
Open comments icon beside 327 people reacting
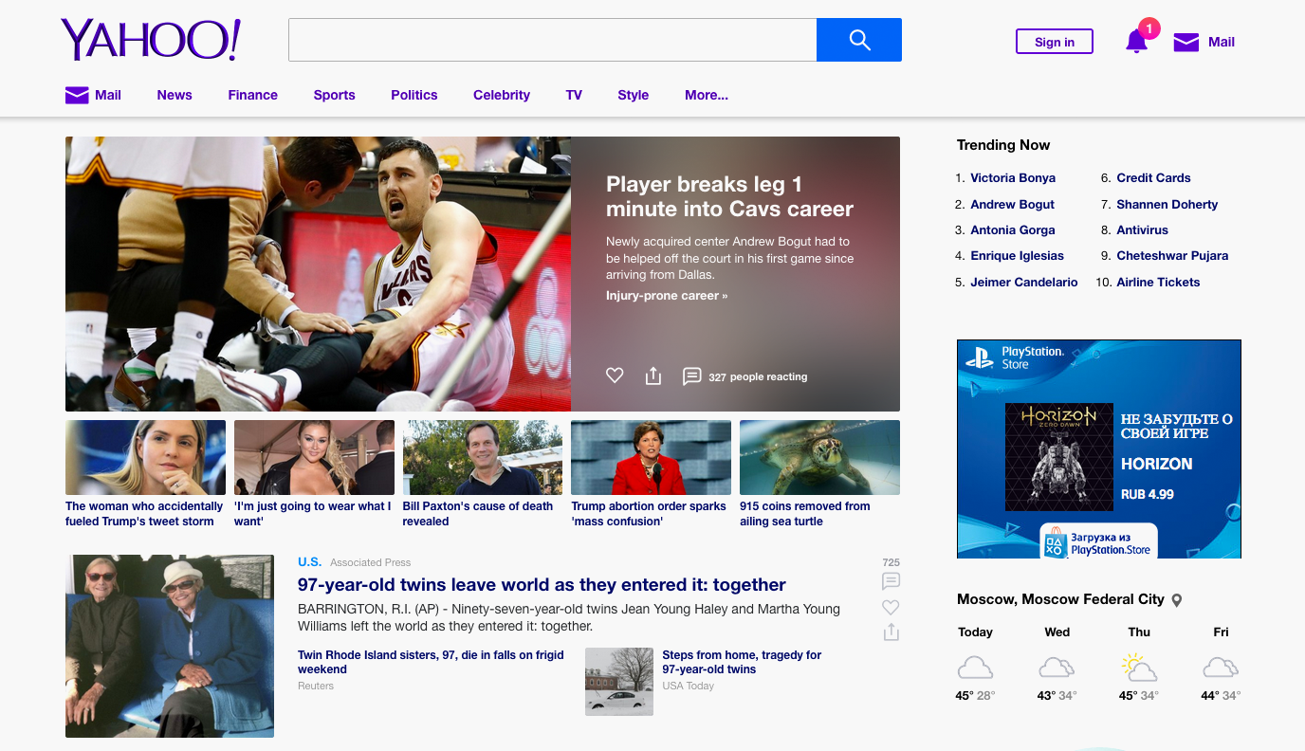(x=692, y=376)
